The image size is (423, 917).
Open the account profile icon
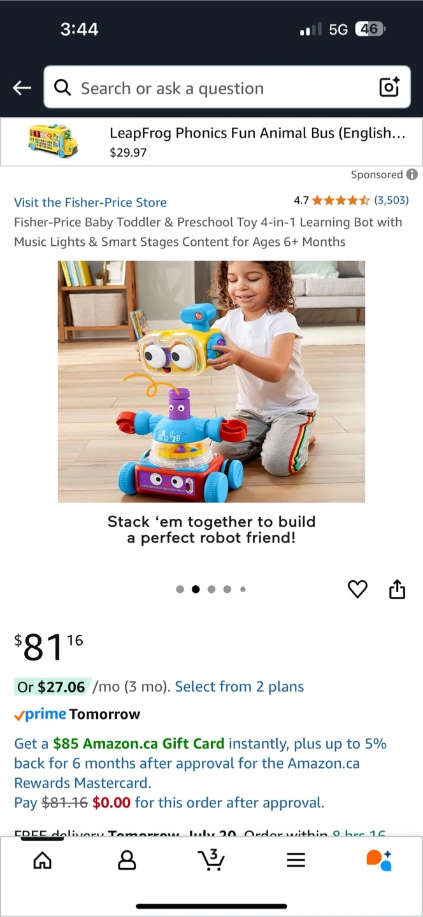127,861
